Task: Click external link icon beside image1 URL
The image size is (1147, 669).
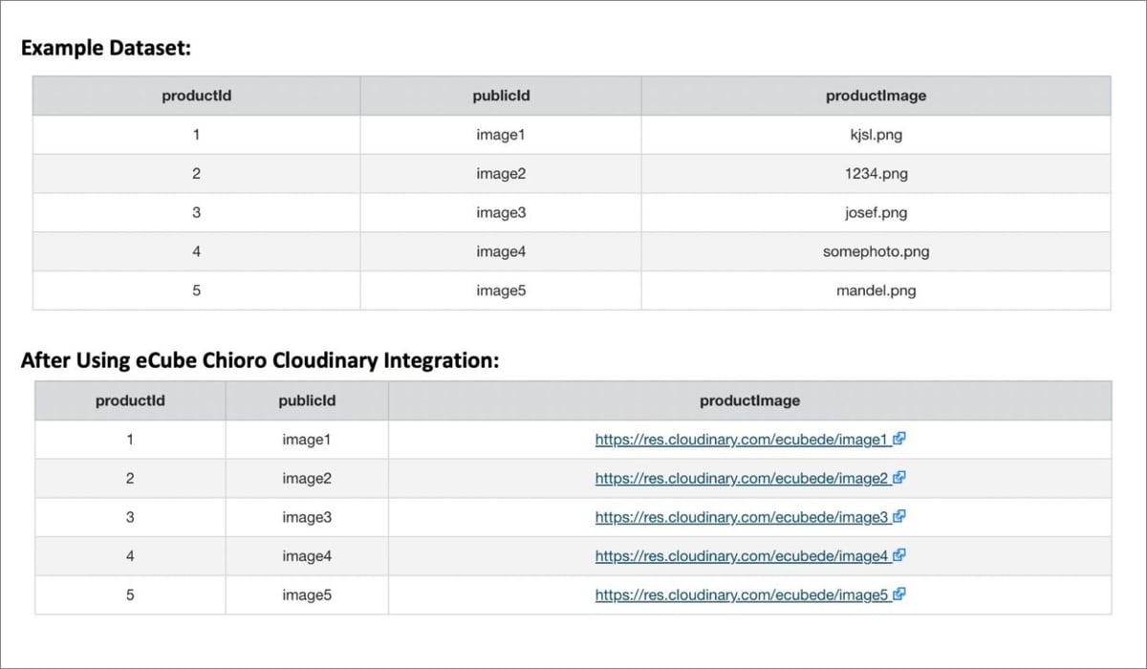Action: pyautogui.click(x=898, y=440)
